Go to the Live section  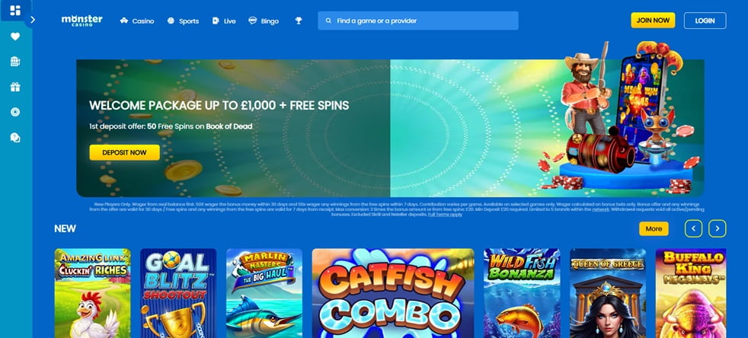click(224, 21)
